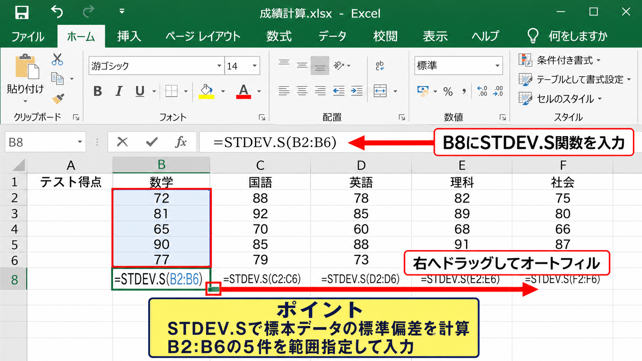Open 条件付き書式 menu

point(559,60)
